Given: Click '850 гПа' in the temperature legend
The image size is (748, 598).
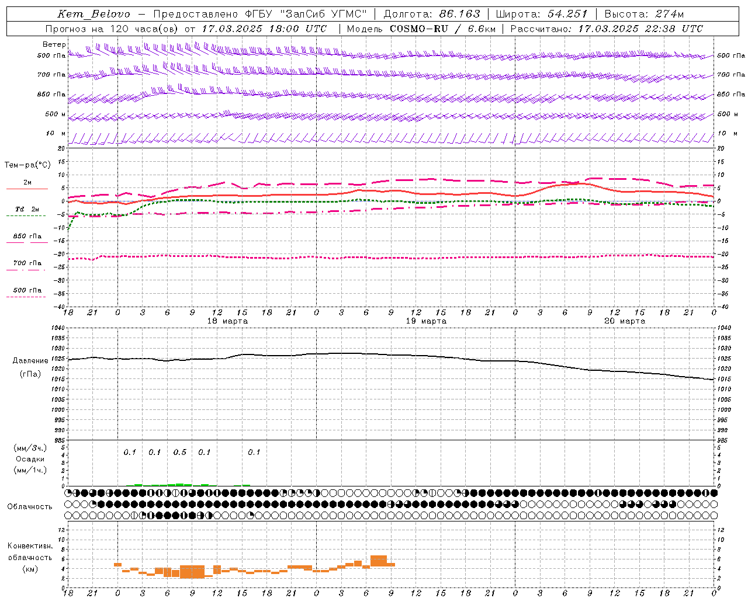Looking at the screenshot, I should (27, 237).
